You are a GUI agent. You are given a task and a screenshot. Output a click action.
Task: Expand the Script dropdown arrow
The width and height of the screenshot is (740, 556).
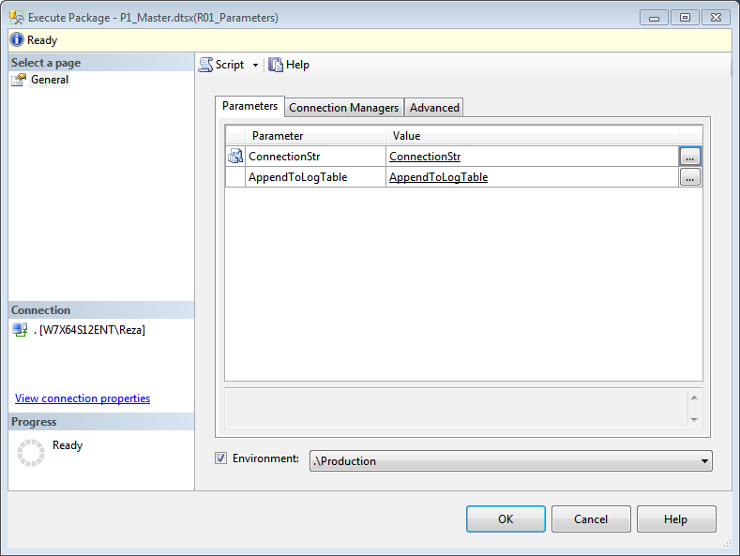255,66
